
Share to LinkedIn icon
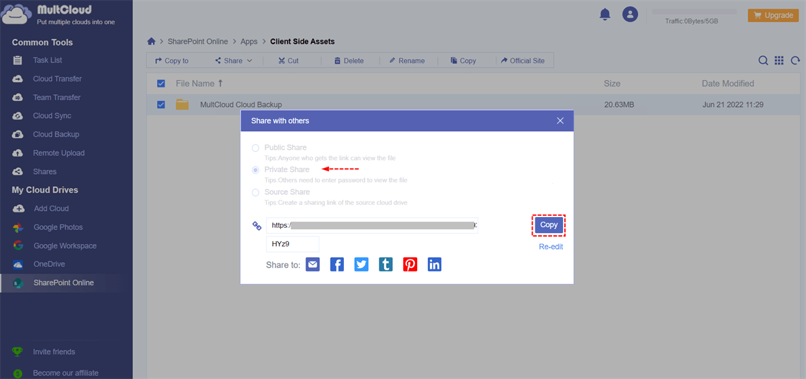tap(435, 265)
